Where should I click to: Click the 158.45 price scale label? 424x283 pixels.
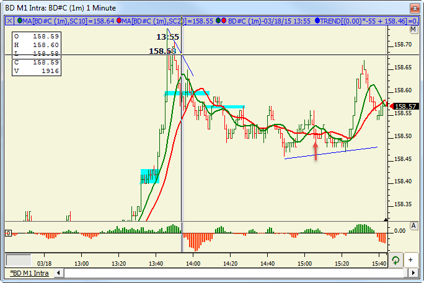pos(403,159)
